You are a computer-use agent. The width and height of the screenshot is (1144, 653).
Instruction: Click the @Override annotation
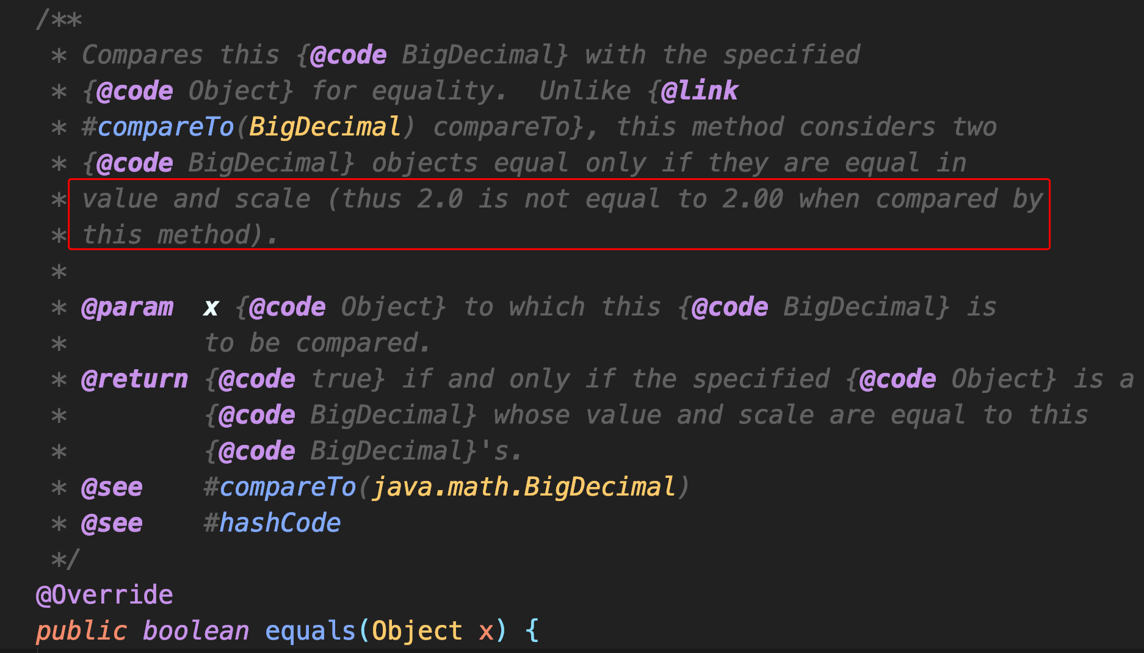click(104, 595)
